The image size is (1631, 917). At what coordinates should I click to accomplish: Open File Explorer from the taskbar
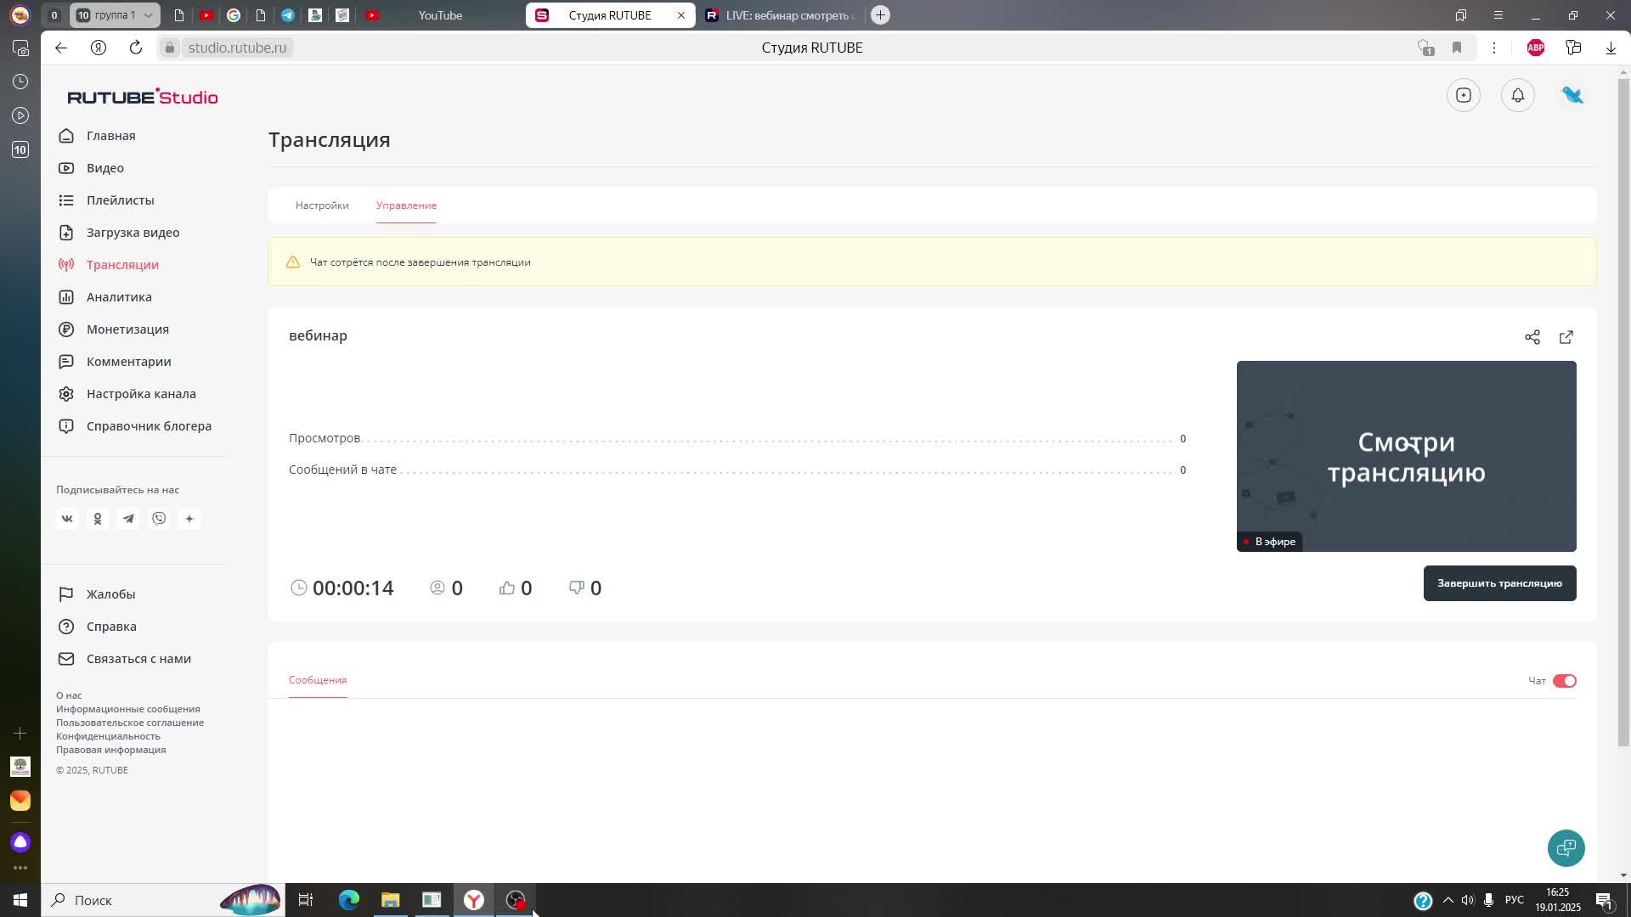tap(390, 900)
